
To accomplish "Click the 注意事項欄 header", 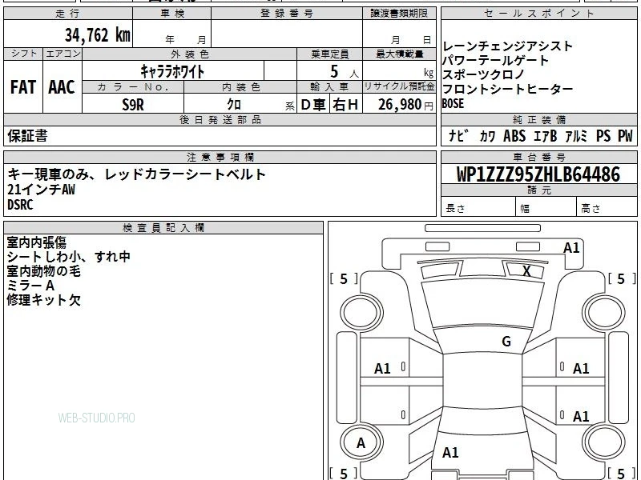I will tap(220, 157).
